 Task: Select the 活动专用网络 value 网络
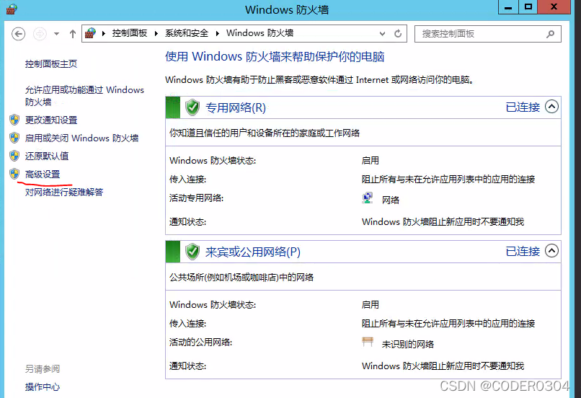coord(391,200)
